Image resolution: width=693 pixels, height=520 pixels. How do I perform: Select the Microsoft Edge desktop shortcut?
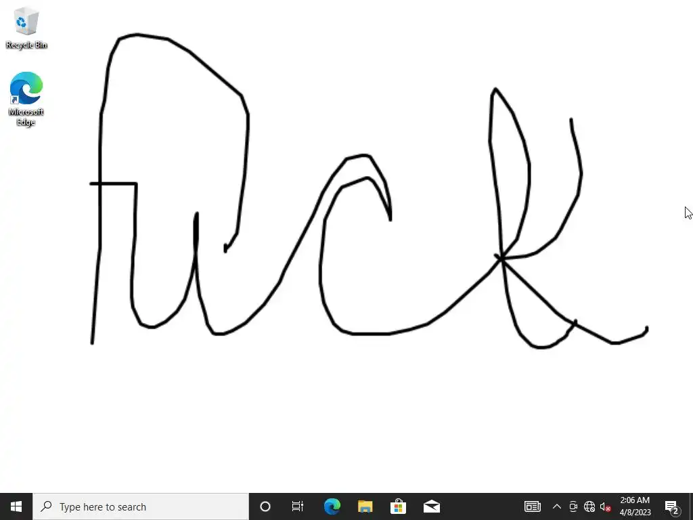click(26, 99)
